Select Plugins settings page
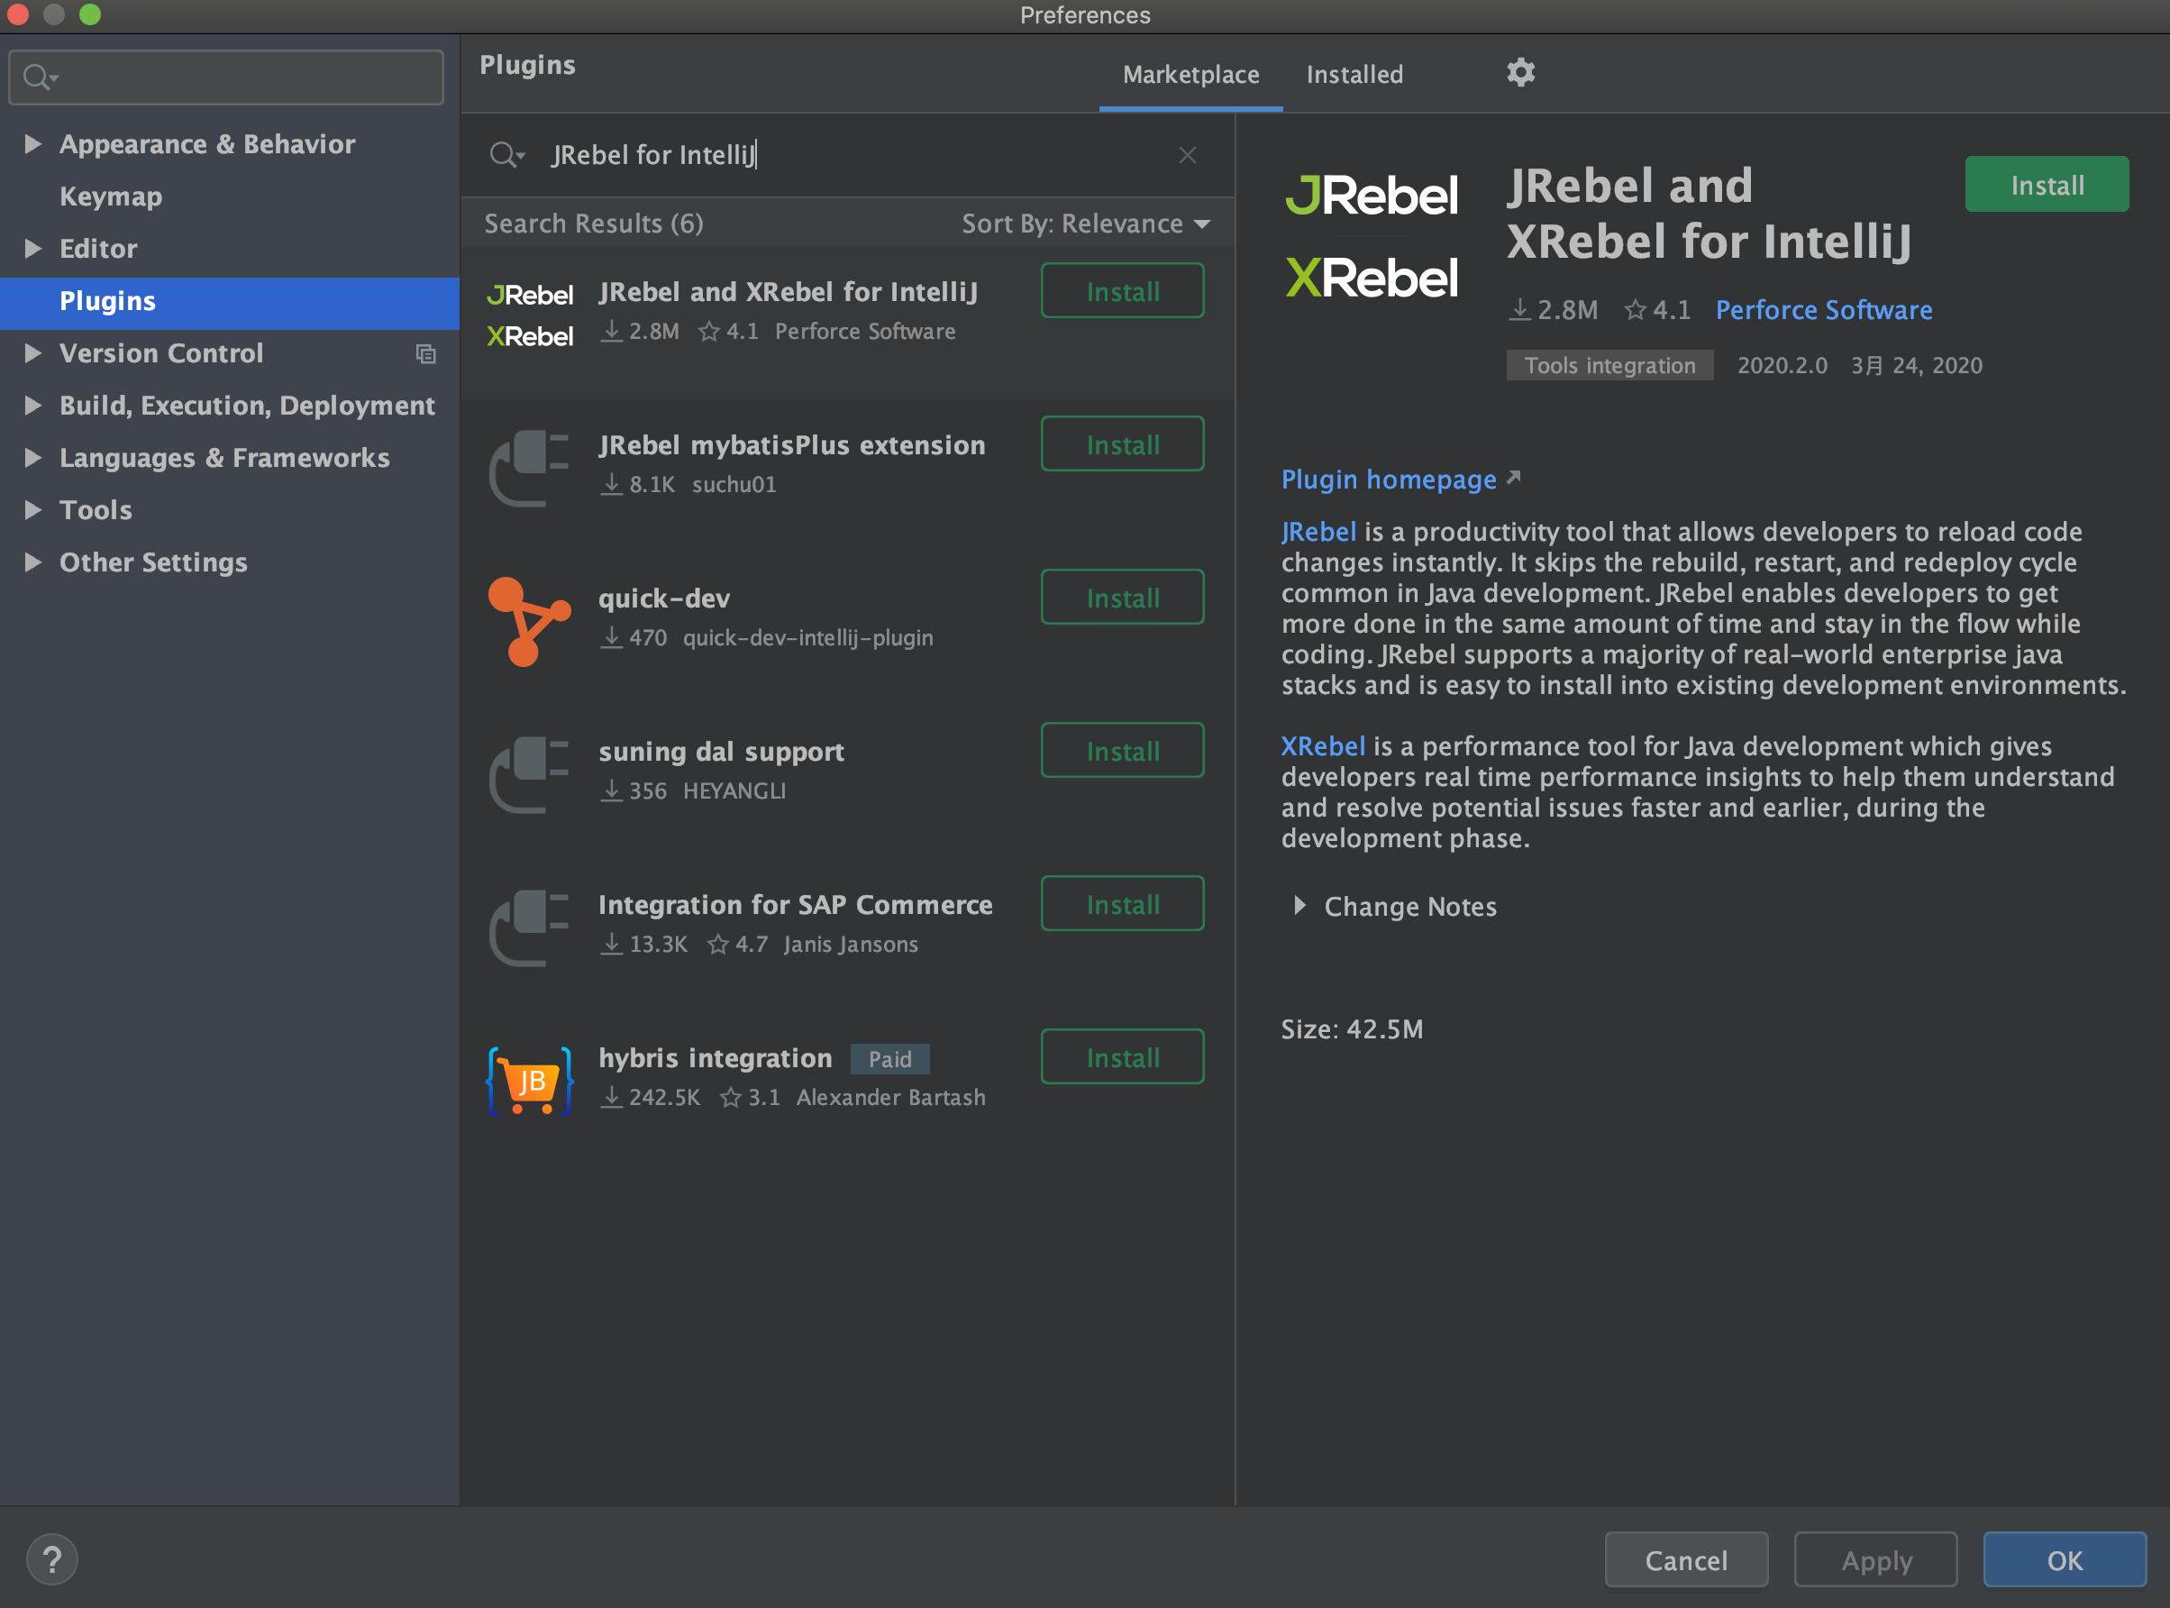This screenshot has height=1608, width=2170. click(230, 302)
